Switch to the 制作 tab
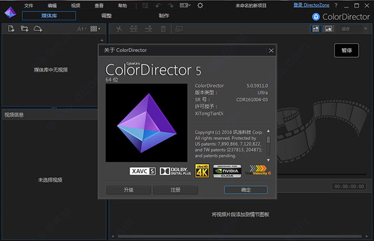374x241 pixels. tap(164, 16)
